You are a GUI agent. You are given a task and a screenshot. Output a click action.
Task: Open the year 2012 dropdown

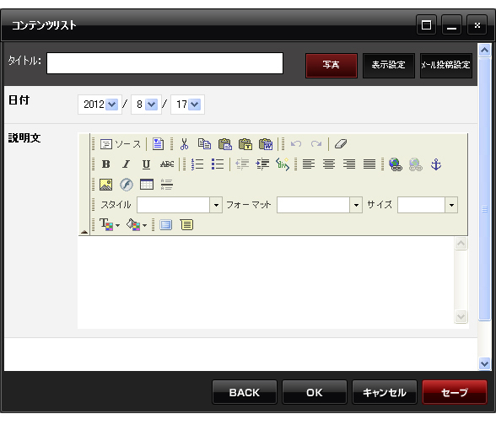[100, 105]
